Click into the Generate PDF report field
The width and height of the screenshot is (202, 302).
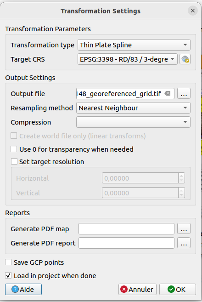pos(126,243)
